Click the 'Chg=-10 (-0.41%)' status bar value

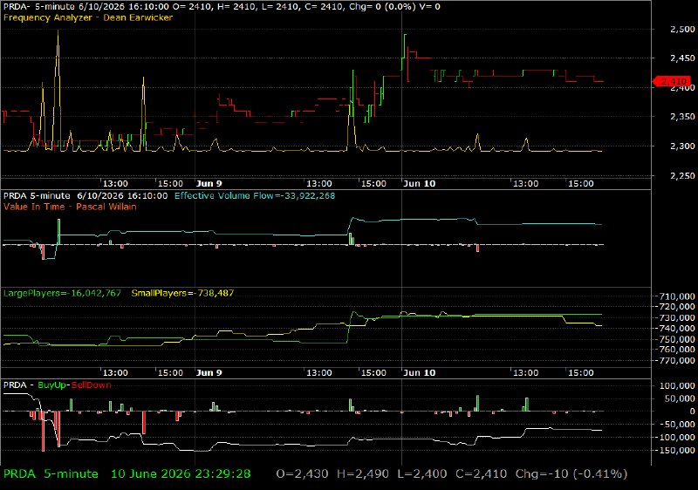coord(571,474)
